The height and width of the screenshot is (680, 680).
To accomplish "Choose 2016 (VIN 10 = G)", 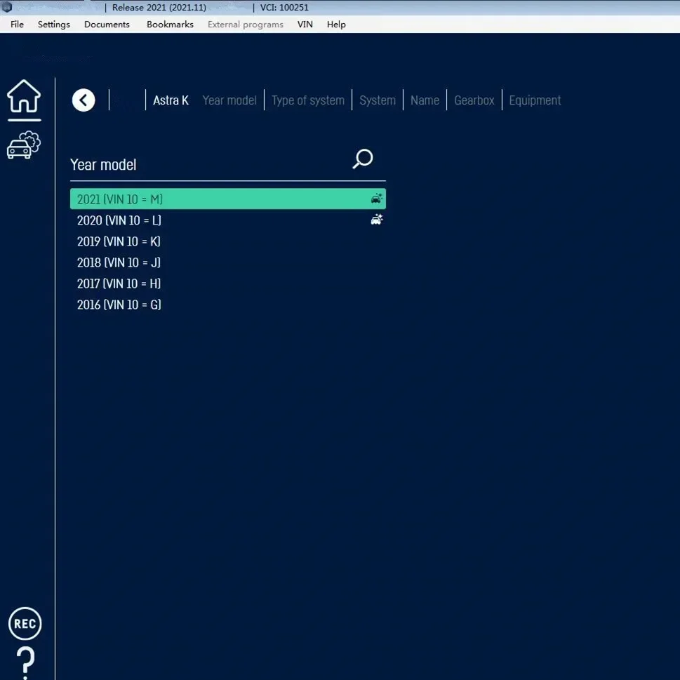I will [227, 305].
